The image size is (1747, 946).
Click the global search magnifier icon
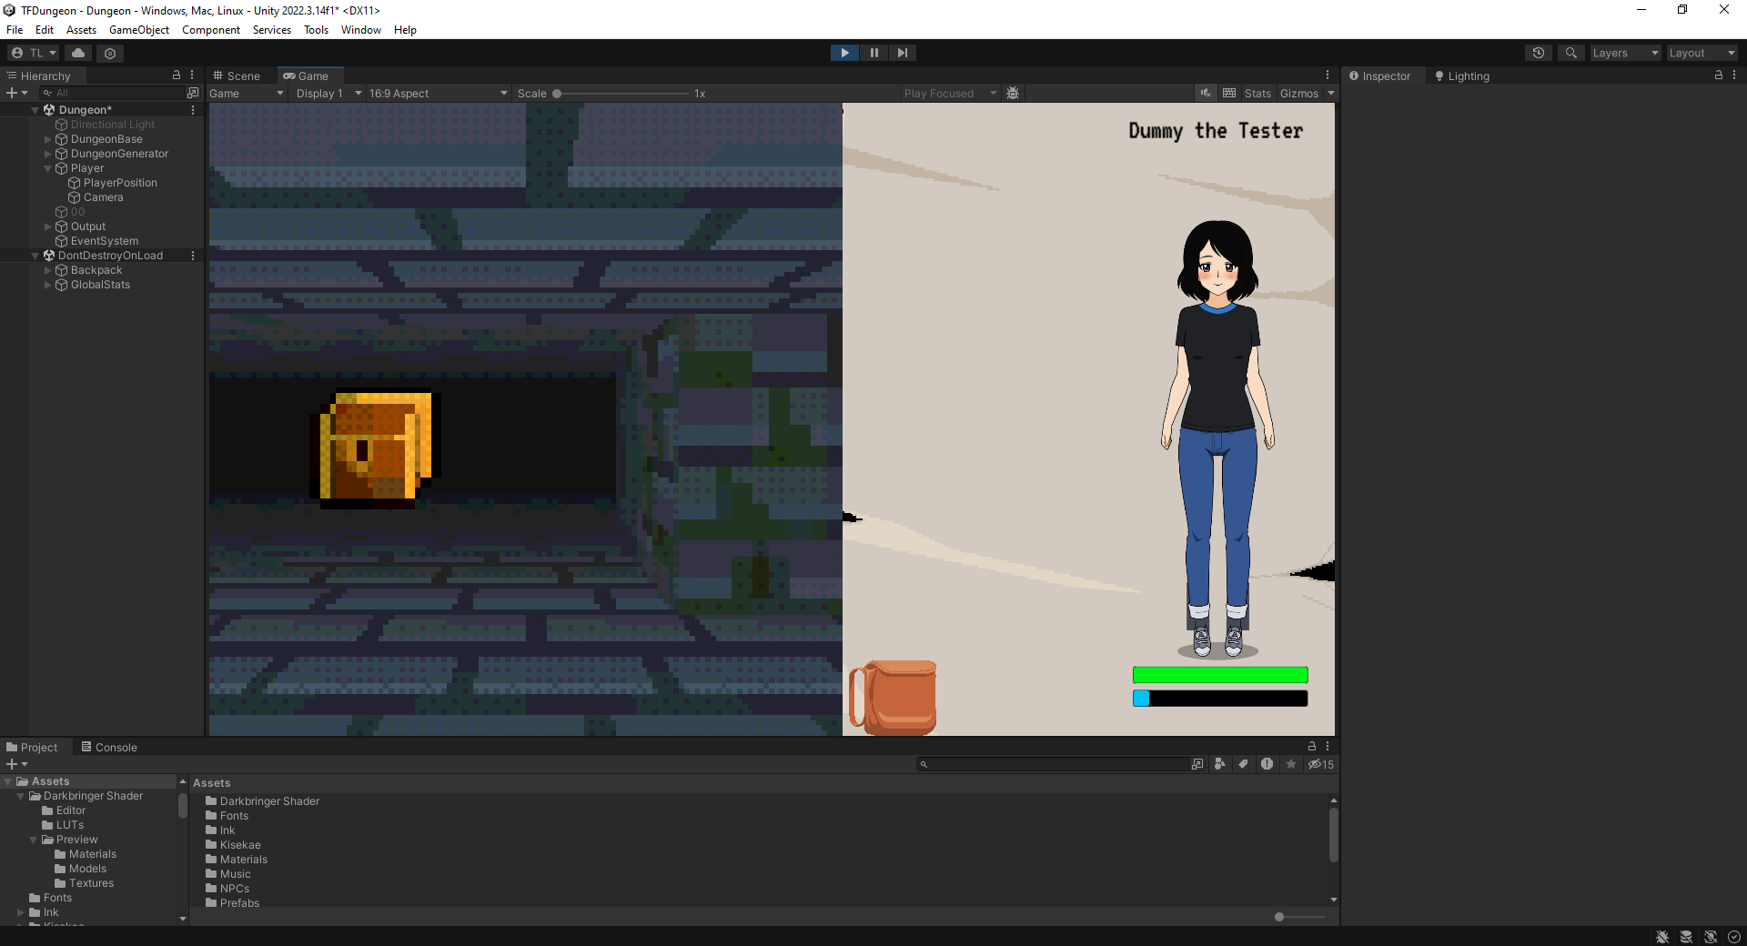(1570, 53)
